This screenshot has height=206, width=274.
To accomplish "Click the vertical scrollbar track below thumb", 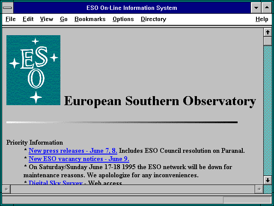I will tap(268, 111).
